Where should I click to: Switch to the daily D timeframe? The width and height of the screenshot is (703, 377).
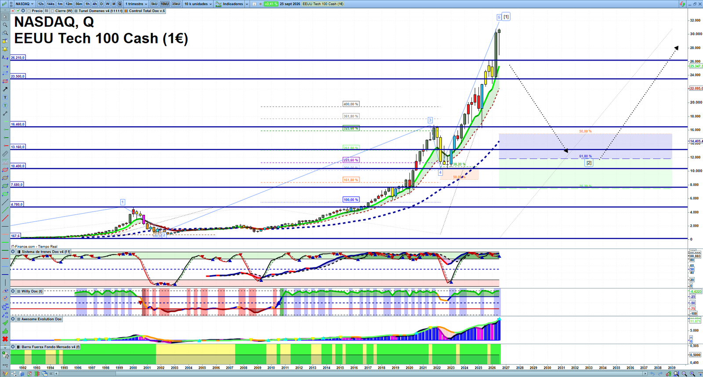click(x=101, y=4)
